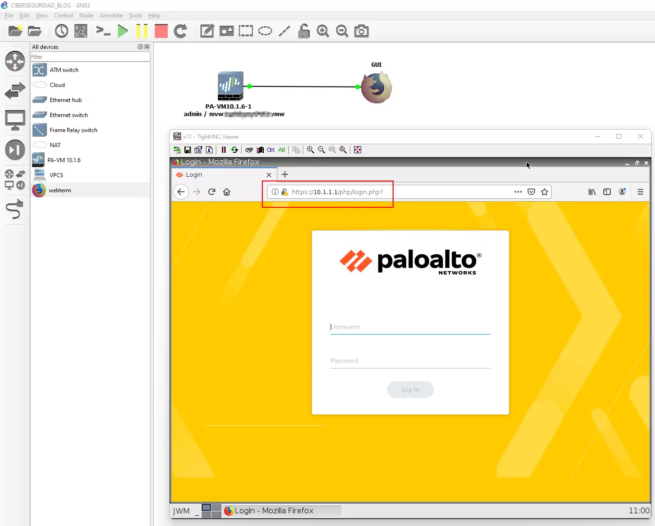Open the snapshot manager clock icon
Viewport: 655px width, 526px height.
click(62, 31)
